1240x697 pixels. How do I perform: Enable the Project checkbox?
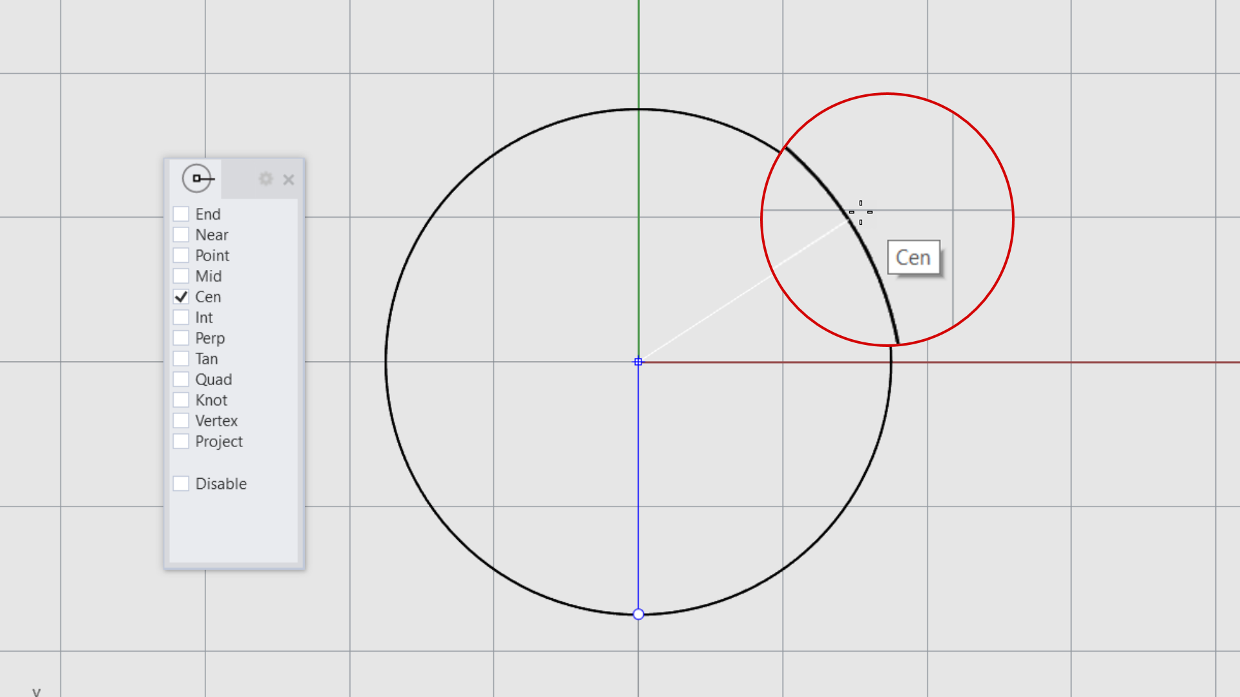[181, 441]
